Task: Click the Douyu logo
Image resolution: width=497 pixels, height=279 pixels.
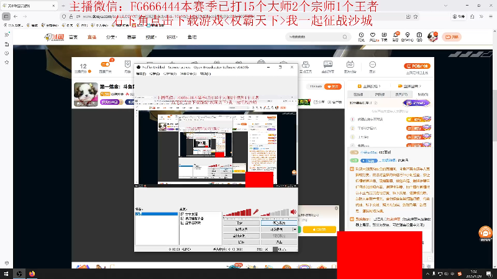Action: (x=54, y=37)
